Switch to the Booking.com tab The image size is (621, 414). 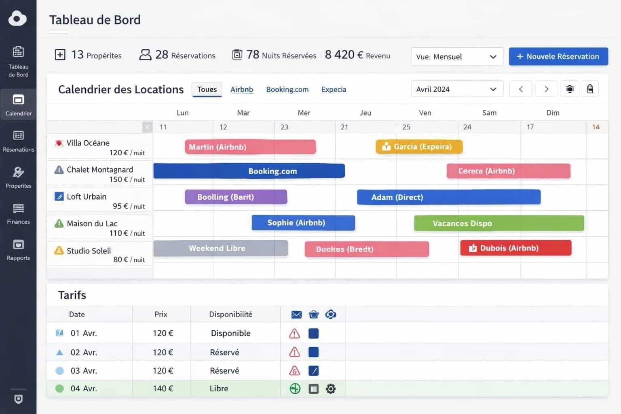point(287,89)
